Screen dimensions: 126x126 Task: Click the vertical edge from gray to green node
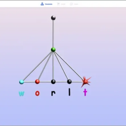pyautogui.click(x=53, y=34)
